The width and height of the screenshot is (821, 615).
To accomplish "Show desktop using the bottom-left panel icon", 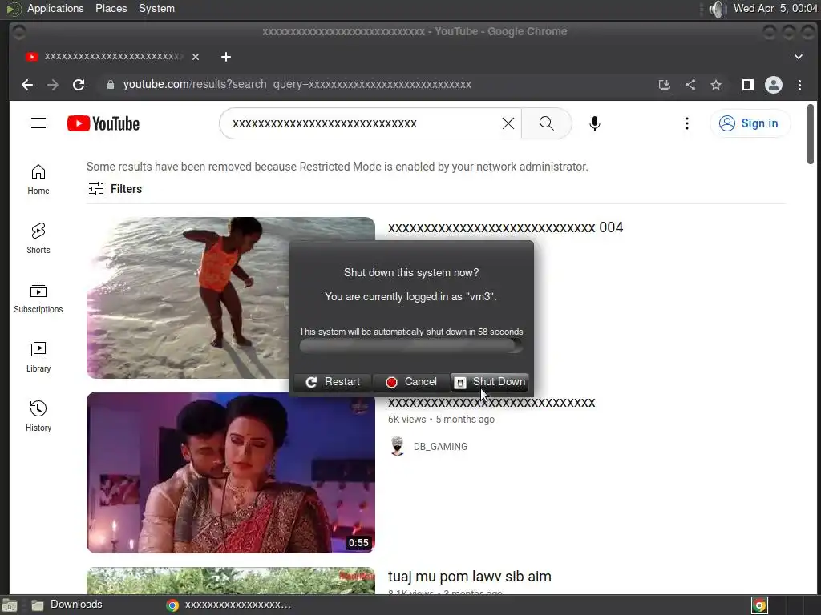I will coord(10,605).
